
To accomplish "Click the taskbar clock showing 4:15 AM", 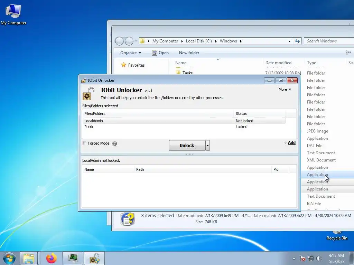I will pos(336,258).
